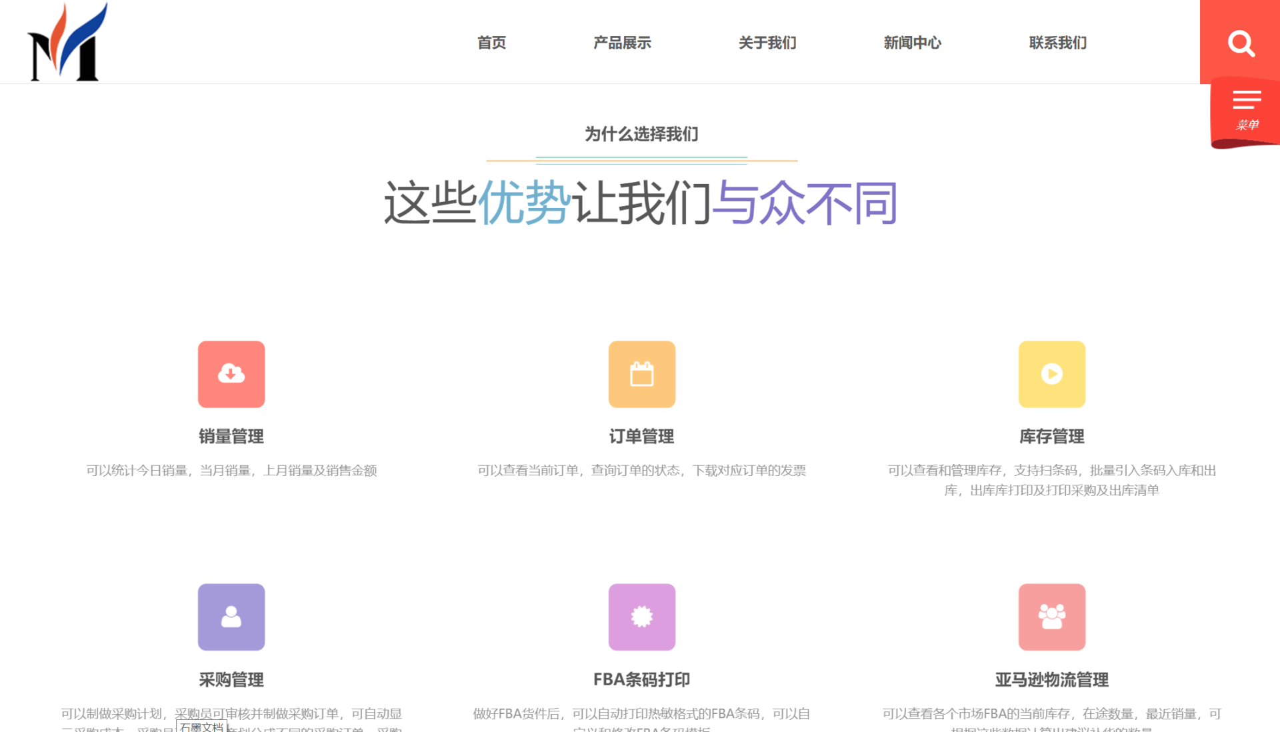Click the 石墨文档 tooltip label
1280x732 pixels.
pyautogui.click(x=201, y=726)
